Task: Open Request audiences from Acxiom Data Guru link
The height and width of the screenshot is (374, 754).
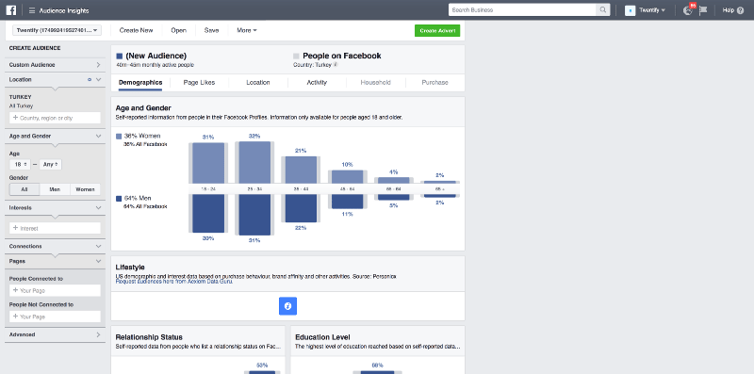Action: pyautogui.click(x=174, y=282)
